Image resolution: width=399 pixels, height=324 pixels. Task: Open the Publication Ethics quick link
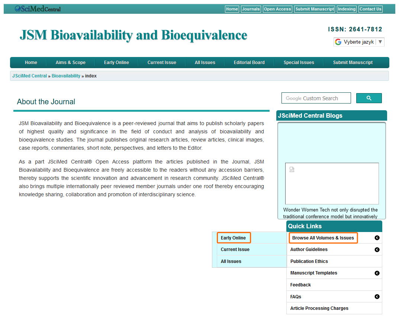point(309,261)
